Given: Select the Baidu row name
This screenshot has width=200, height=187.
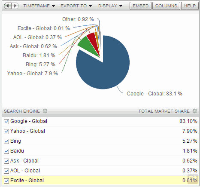Looking at the screenshot, I should pos(17,151).
